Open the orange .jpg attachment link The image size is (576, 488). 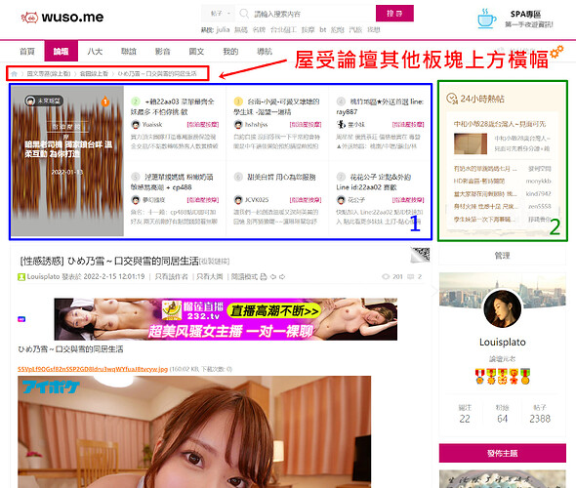[93, 369]
